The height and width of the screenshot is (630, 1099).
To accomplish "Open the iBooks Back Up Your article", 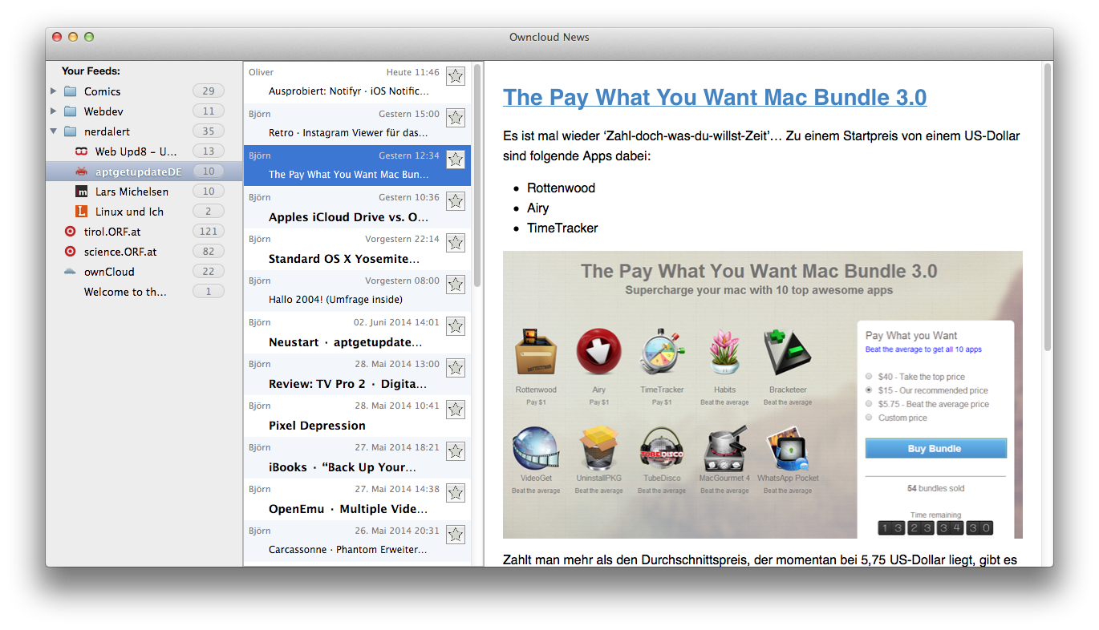I will click(357, 458).
